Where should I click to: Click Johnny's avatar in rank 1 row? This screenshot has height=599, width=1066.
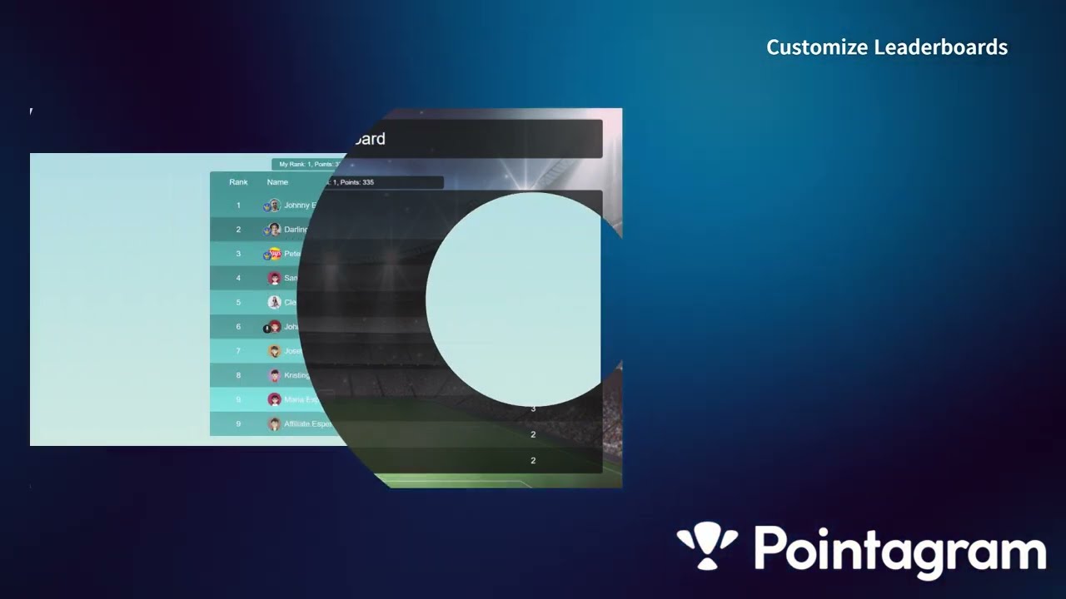[x=275, y=205]
